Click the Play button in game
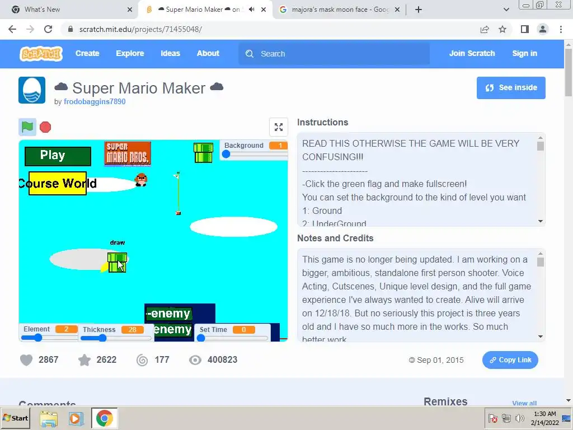Viewport: 573px width, 430px height. coord(58,156)
